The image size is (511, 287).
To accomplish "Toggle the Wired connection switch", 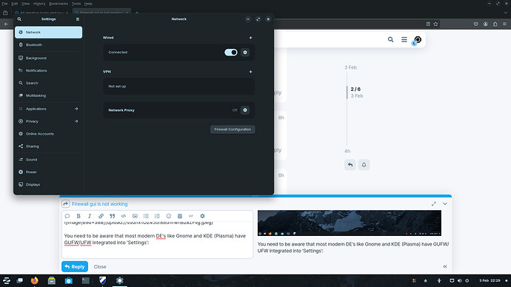I will (x=231, y=53).
